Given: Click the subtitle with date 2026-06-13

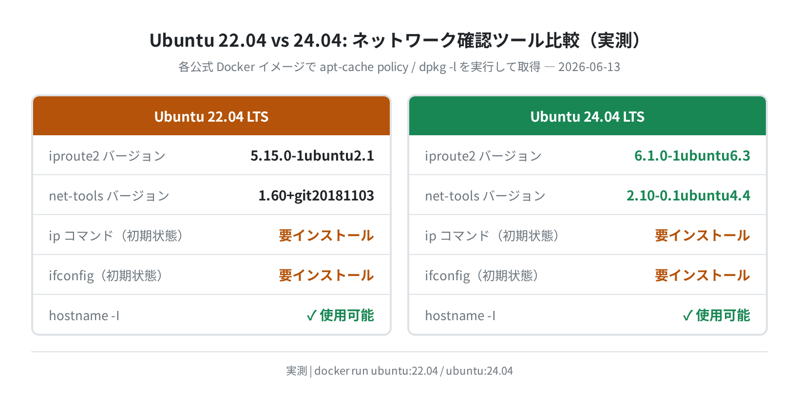Looking at the screenshot, I should (399, 67).
